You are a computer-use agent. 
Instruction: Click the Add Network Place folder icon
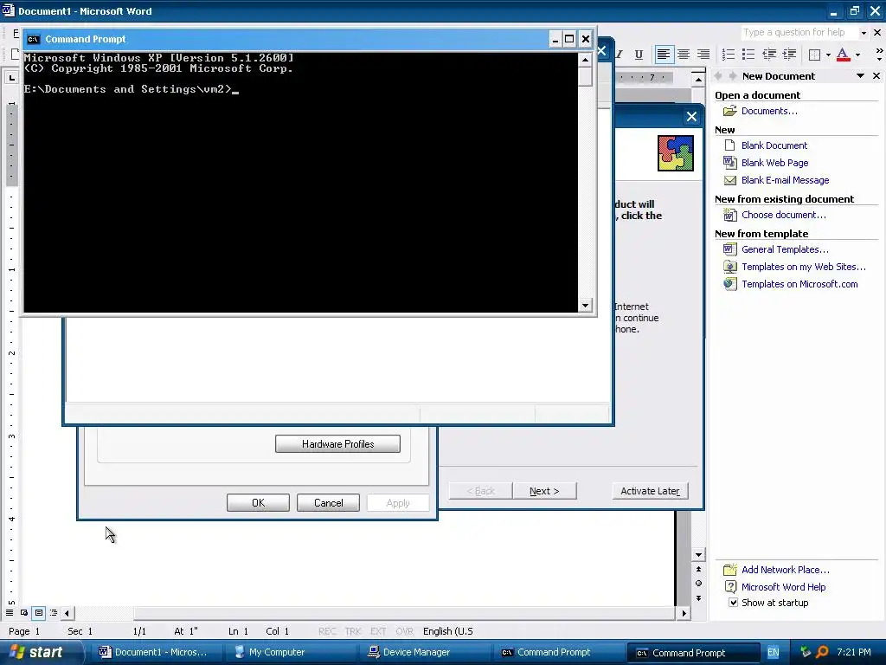730,570
